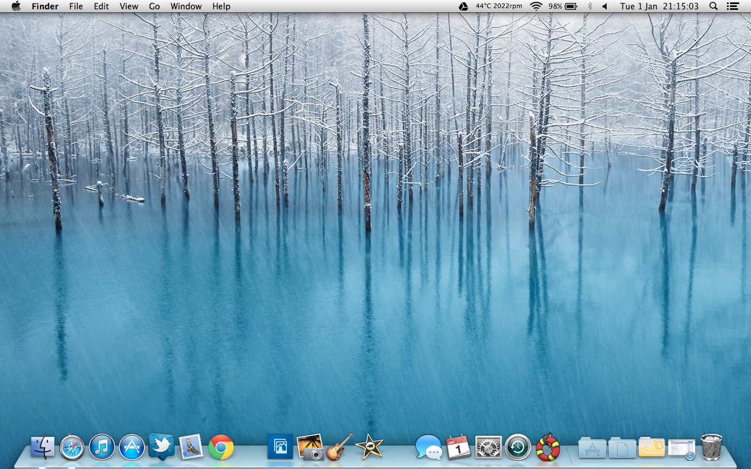
Task: Open Documents folder stack in Dock
Action: tap(622, 448)
